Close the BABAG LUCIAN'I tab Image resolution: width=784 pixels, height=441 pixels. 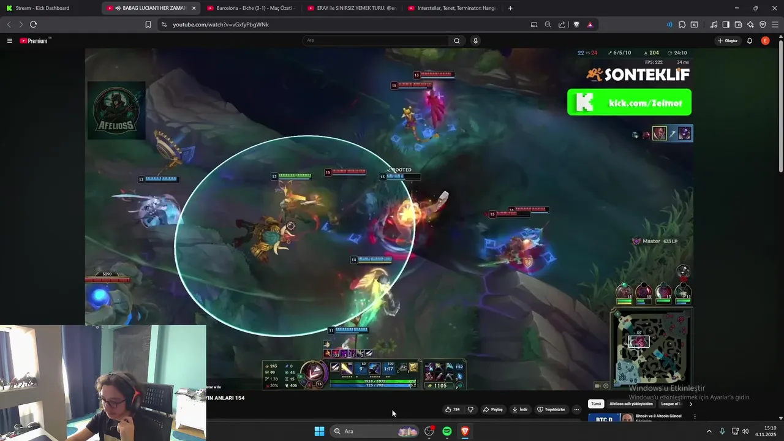pyautogui.click(x=194, y=8)
